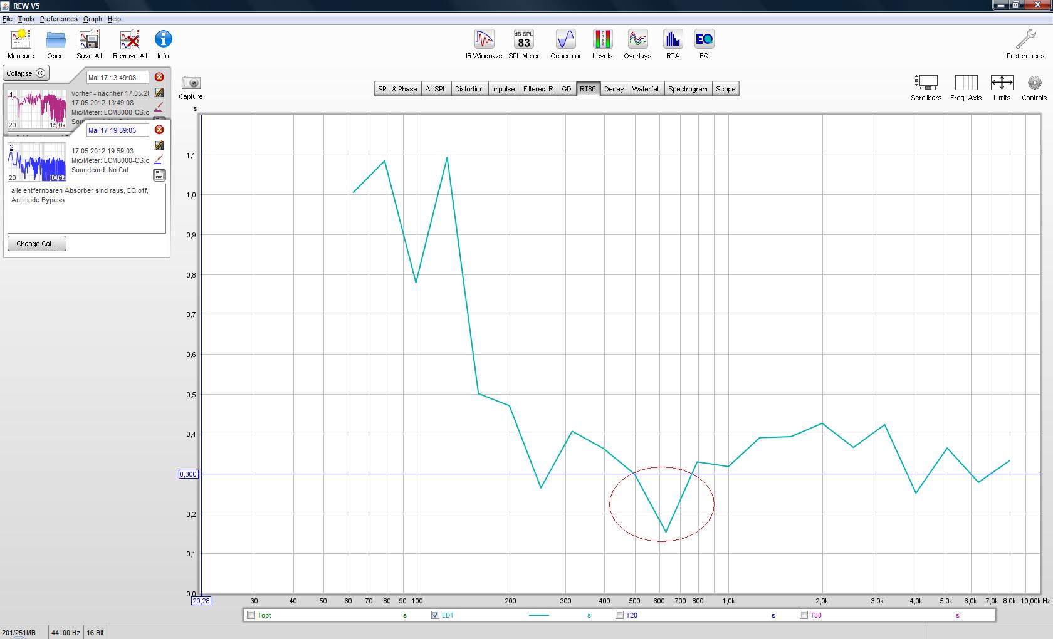Open the Graph menu
Screen dimensions: 1053x639
pyautogui.click(x=93, y=19)
